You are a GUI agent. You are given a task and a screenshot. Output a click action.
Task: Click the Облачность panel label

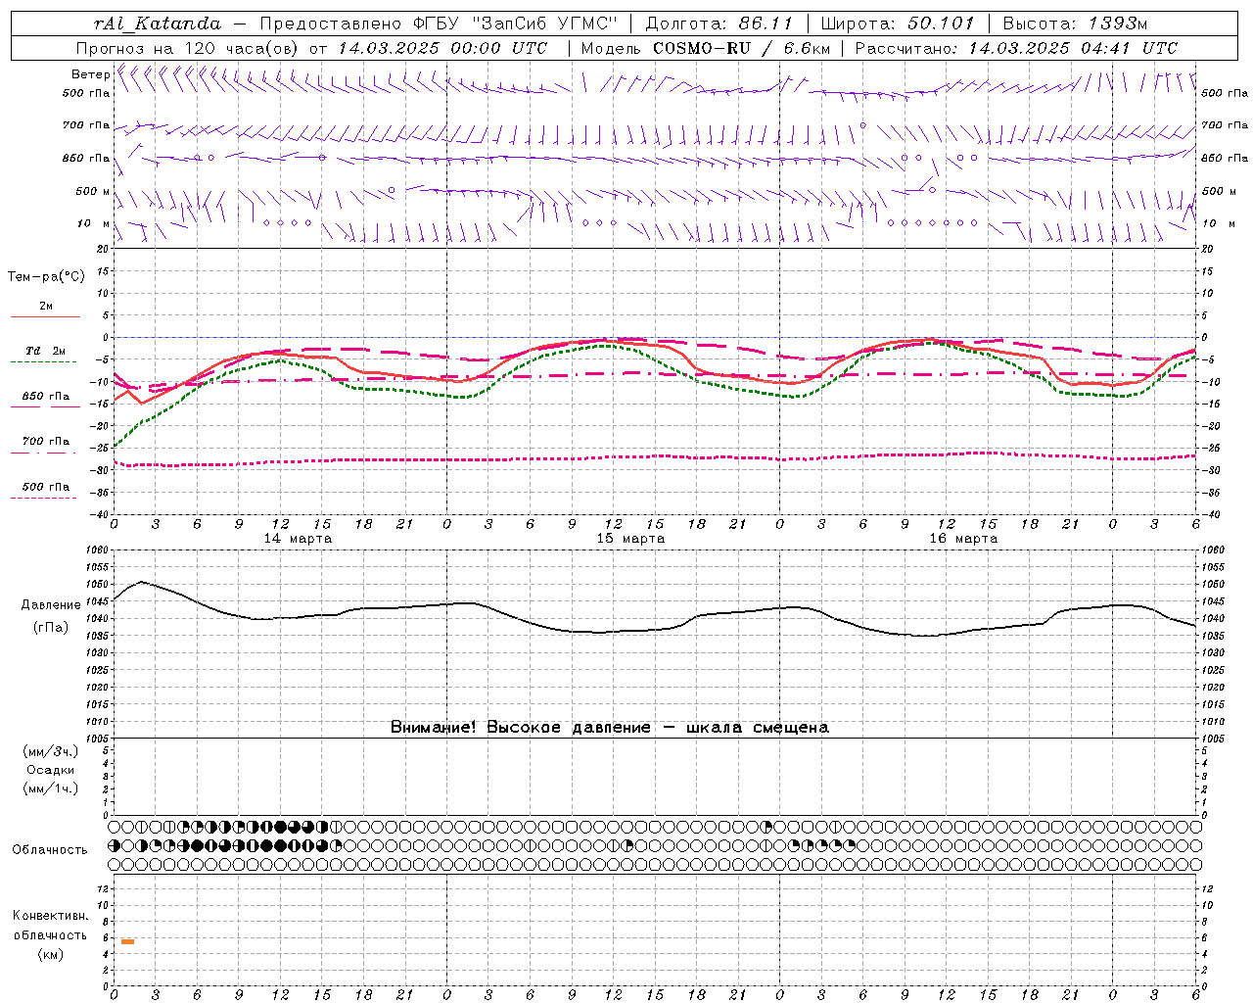pos(50,849)
